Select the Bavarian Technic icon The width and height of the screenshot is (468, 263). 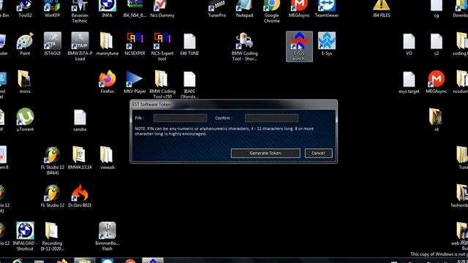click(80, 12)
